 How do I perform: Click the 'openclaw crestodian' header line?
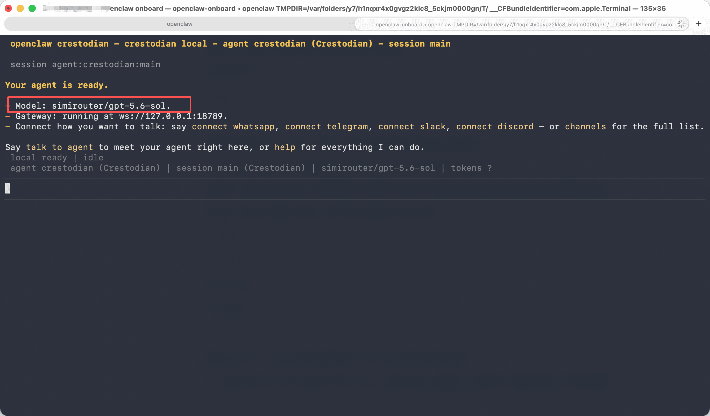pos(230,44)
